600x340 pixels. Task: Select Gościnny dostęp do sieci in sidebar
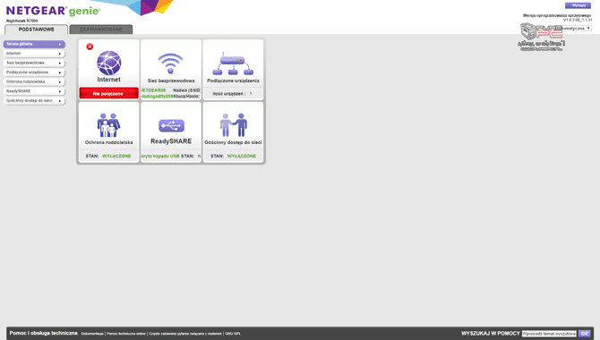(x=34, y=100)
